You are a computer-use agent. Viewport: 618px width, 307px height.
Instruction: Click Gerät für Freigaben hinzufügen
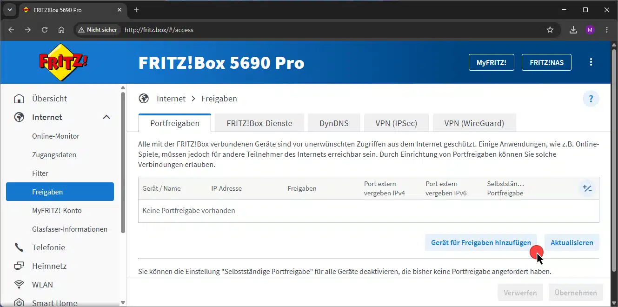[x=481, y=242]
